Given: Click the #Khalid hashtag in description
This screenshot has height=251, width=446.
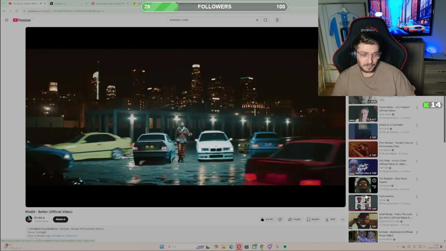Looking at the screenshot, I should coord(75,229).
